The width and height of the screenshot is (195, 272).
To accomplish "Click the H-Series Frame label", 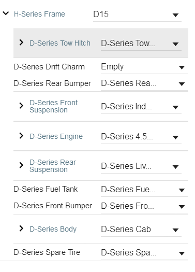I will tap(39, 14).
